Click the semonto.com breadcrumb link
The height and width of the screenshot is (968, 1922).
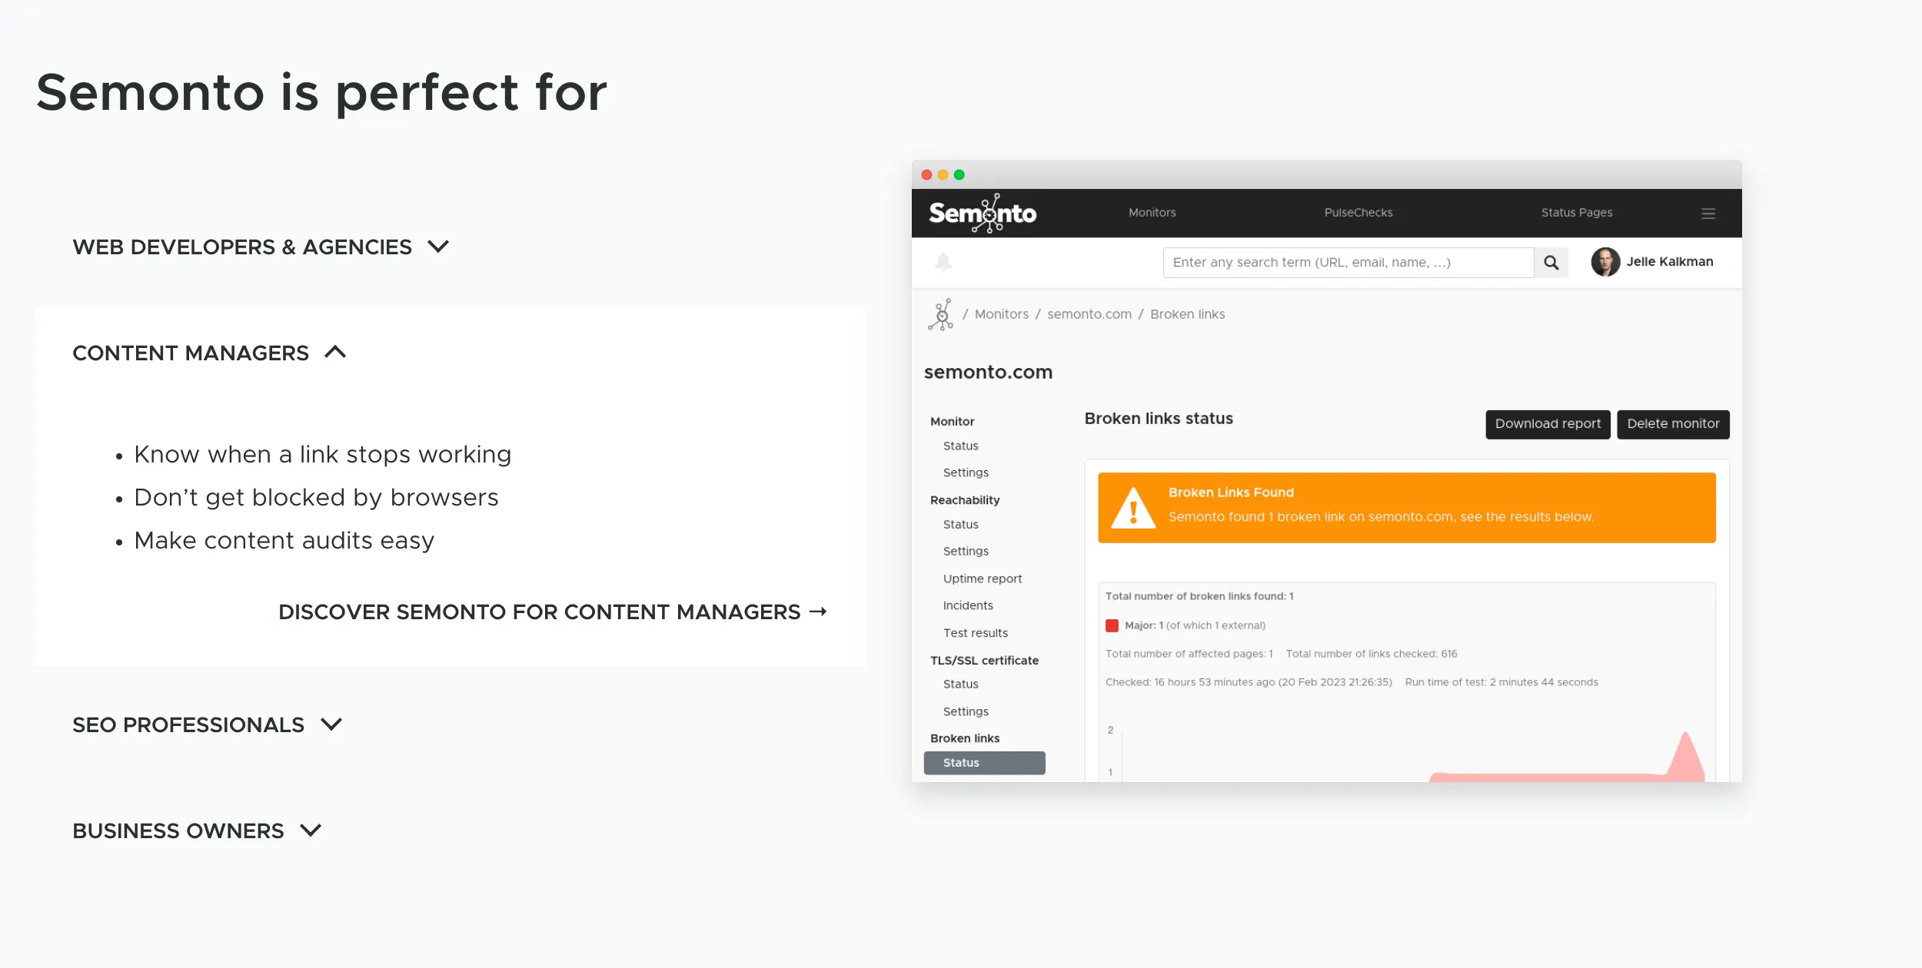(1089, 314)
